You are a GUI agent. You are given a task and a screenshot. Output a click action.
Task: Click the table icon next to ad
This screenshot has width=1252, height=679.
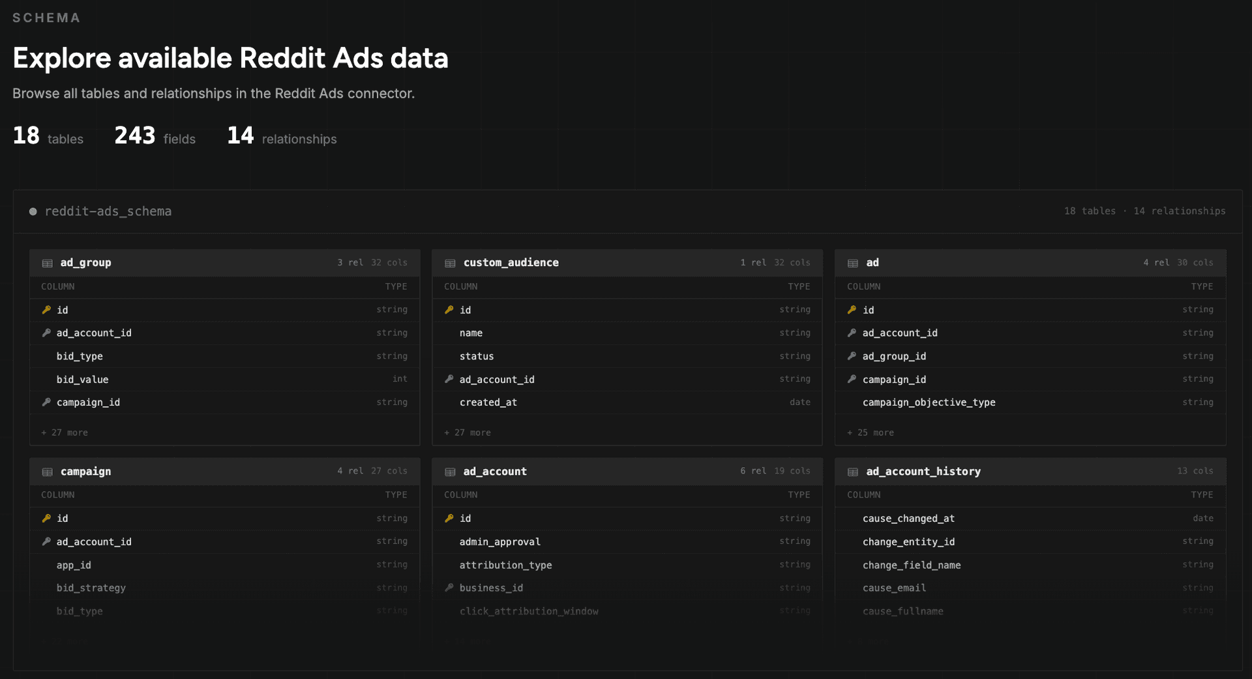pos(853,263)
